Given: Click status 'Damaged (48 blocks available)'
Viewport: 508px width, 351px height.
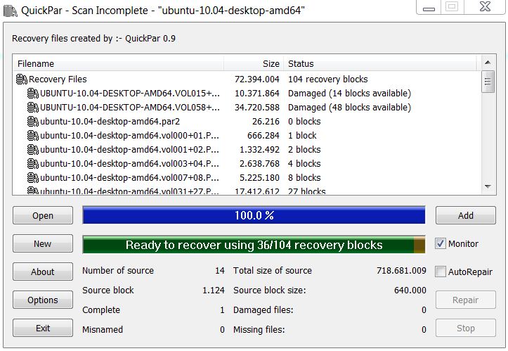Looking at the screenshot, I should (349, 108).
